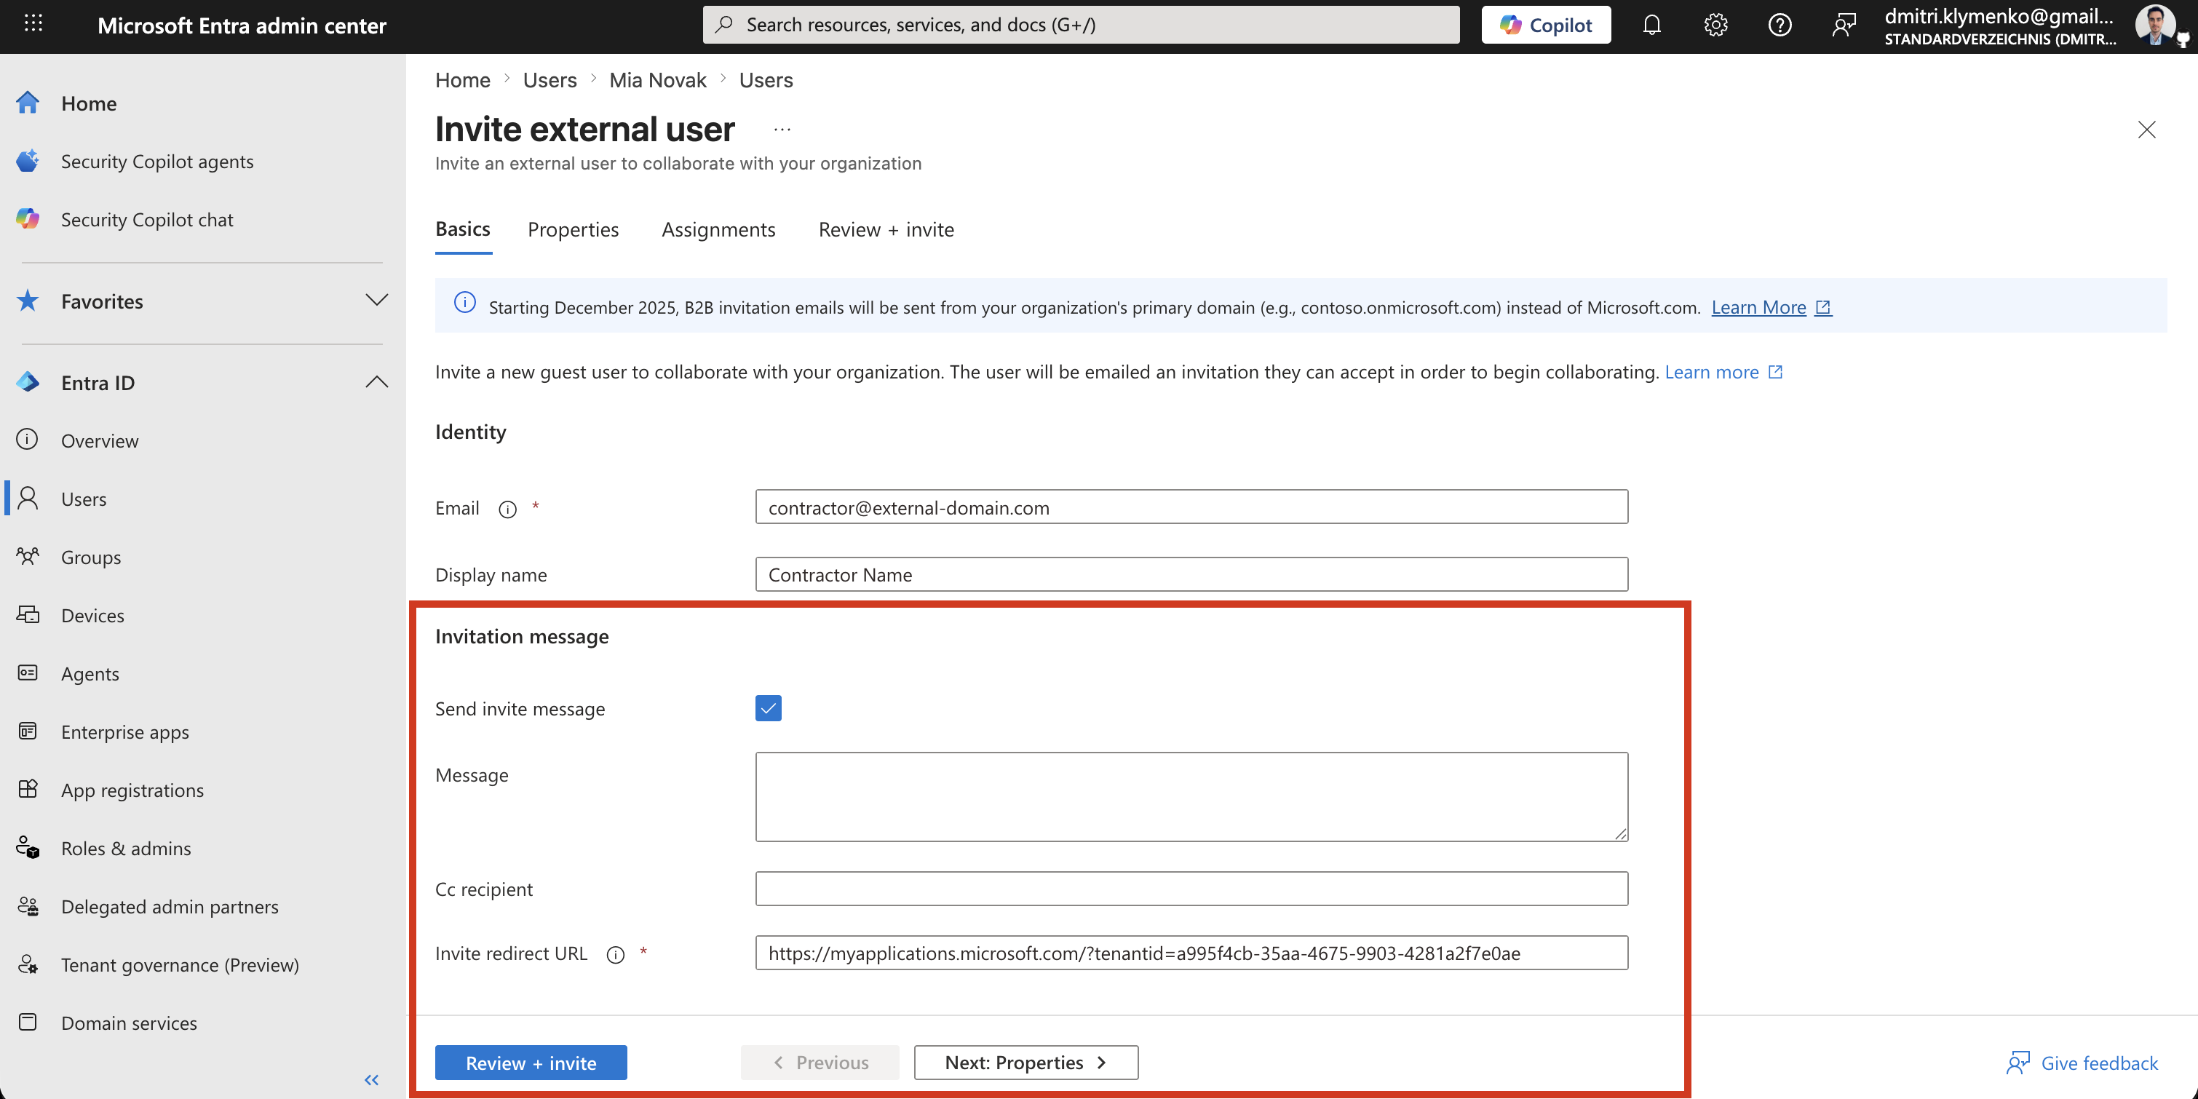This screenshot has width=2198, height=1099.
Task: Switch to the Properties tab
Action: pos(574,229)
